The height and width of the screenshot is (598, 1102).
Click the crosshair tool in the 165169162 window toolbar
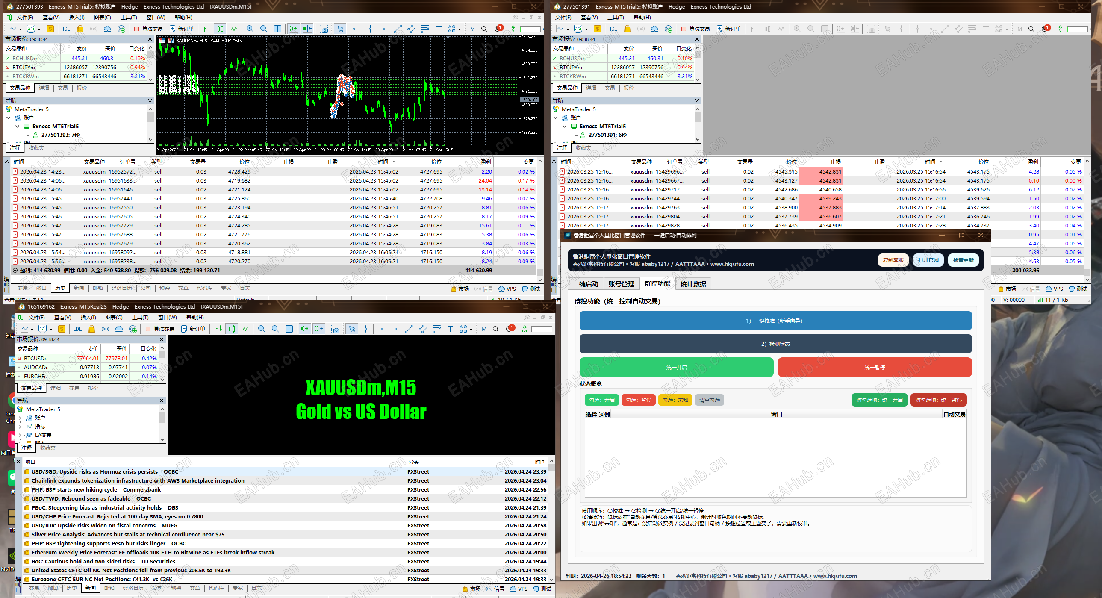coord(366,329)
